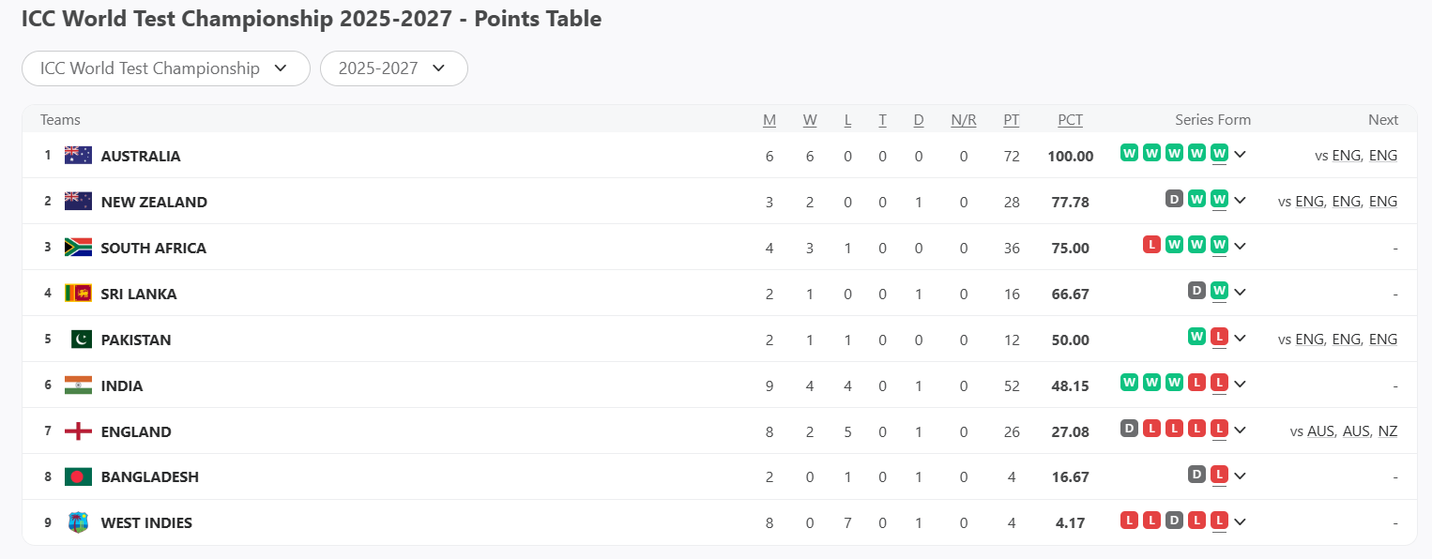
Task: Expand India's series form details
Action: tap(1240, 384)
